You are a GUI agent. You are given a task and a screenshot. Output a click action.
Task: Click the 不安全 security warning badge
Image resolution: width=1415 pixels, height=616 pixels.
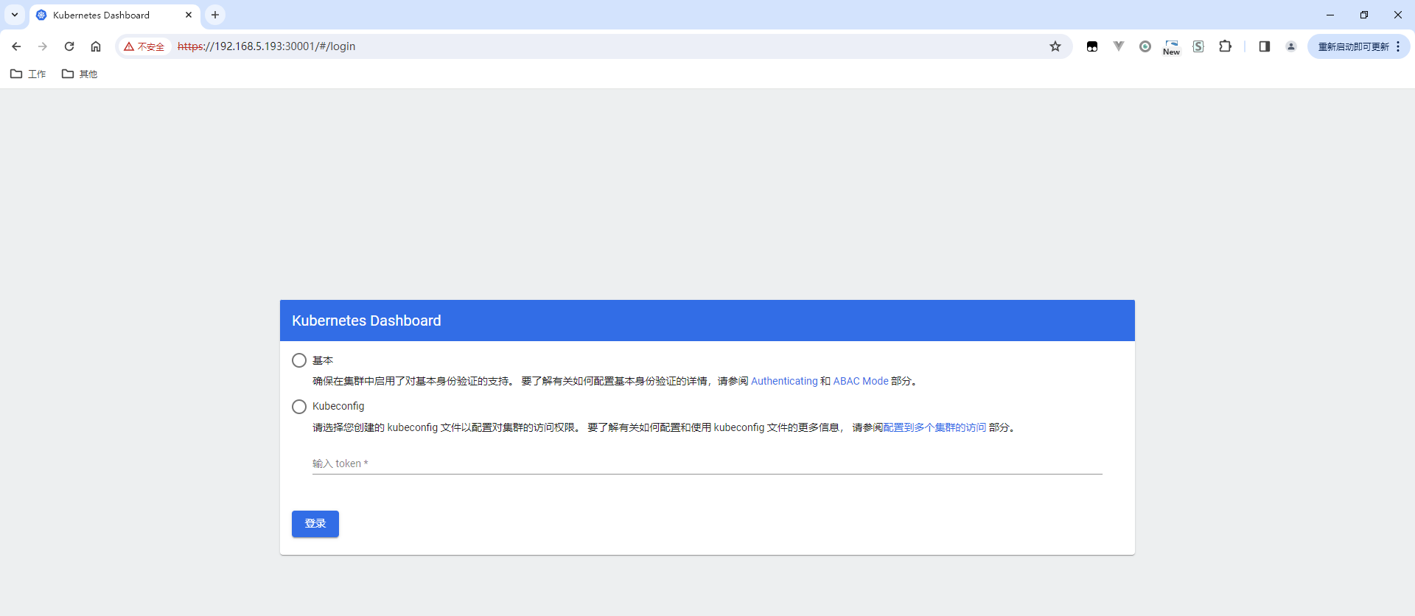tap(144, 46)
